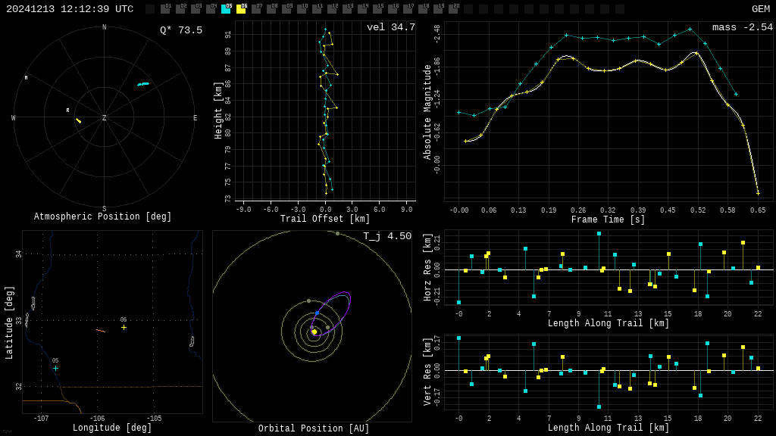The width and height of the screenshot is (776, 436).
Task: Click the Q* 73.5 convergence angle value
Action: 180,30
